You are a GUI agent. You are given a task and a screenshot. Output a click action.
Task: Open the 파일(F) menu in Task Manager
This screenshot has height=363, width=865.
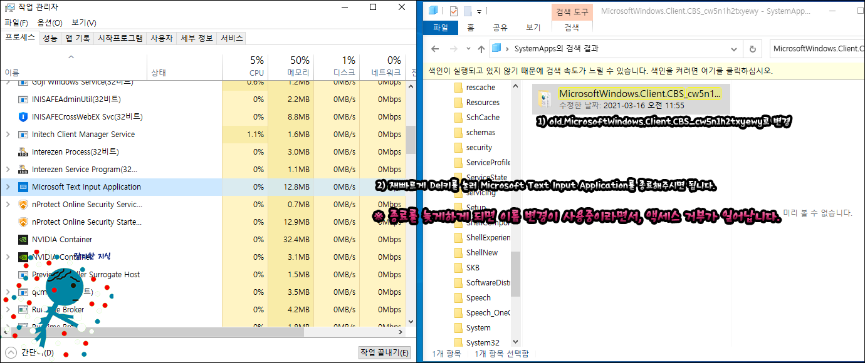coord(16,23)
